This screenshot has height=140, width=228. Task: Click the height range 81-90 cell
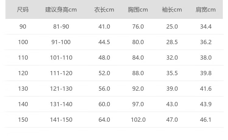(61, 27)
